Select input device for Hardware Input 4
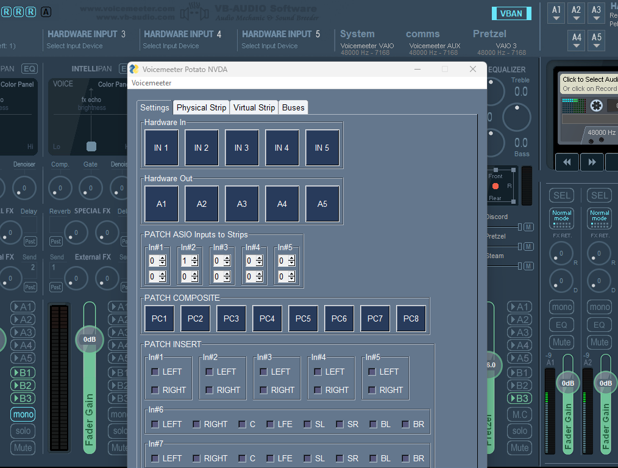618x468 pixels. coord(171,46)
